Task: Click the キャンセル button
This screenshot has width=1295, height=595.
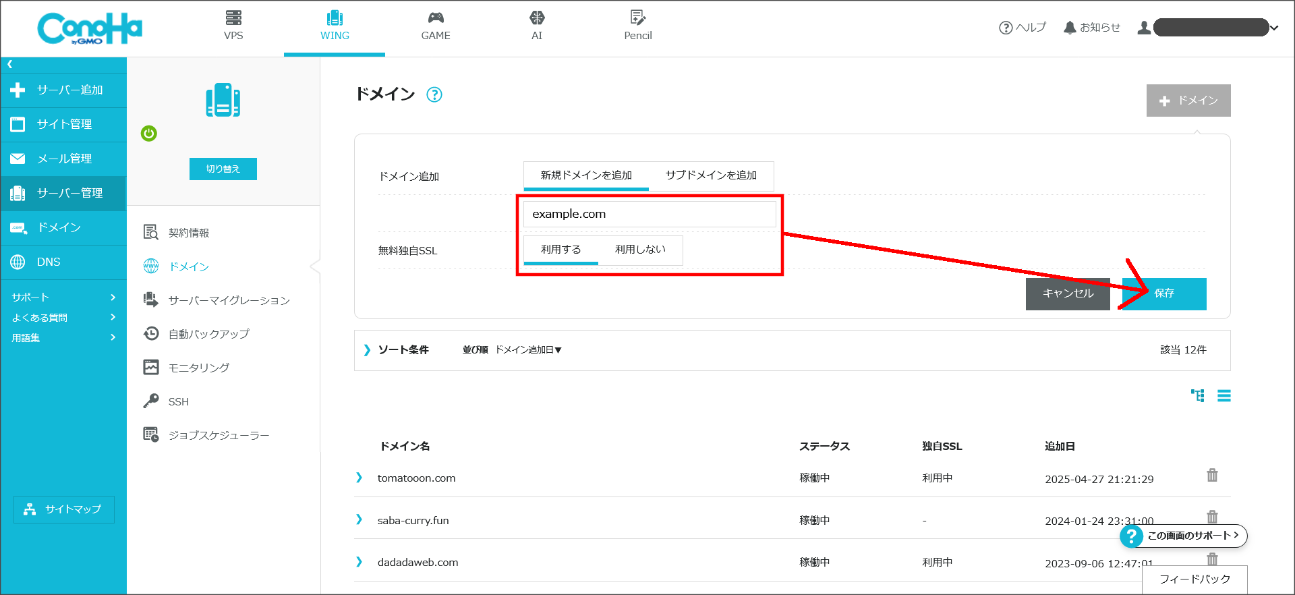Action: point(1068,293)
